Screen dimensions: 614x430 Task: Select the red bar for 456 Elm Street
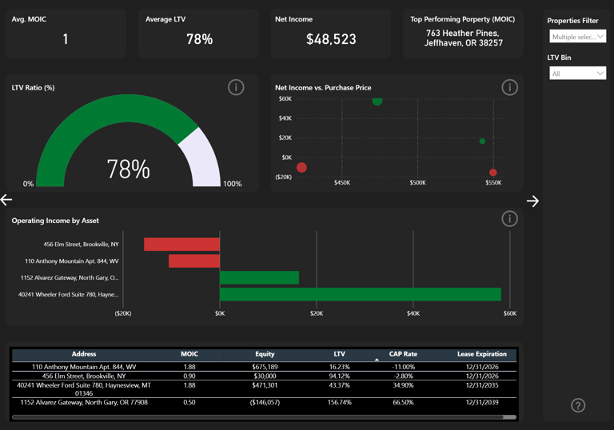(x=181, y=245)
